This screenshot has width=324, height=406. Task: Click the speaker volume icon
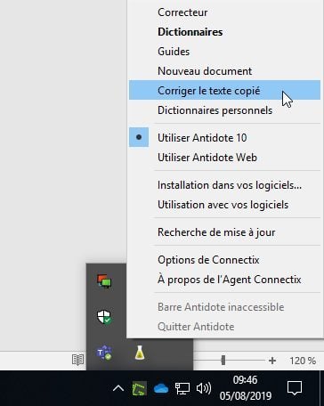pos(204,388)
